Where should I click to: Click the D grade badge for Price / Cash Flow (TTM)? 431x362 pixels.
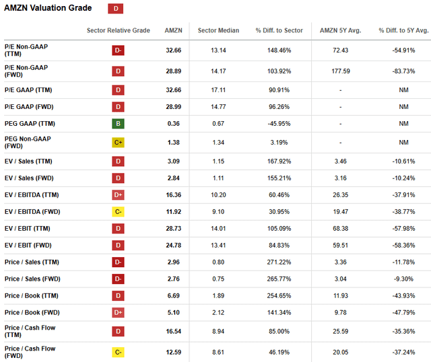tap(118, 331)
